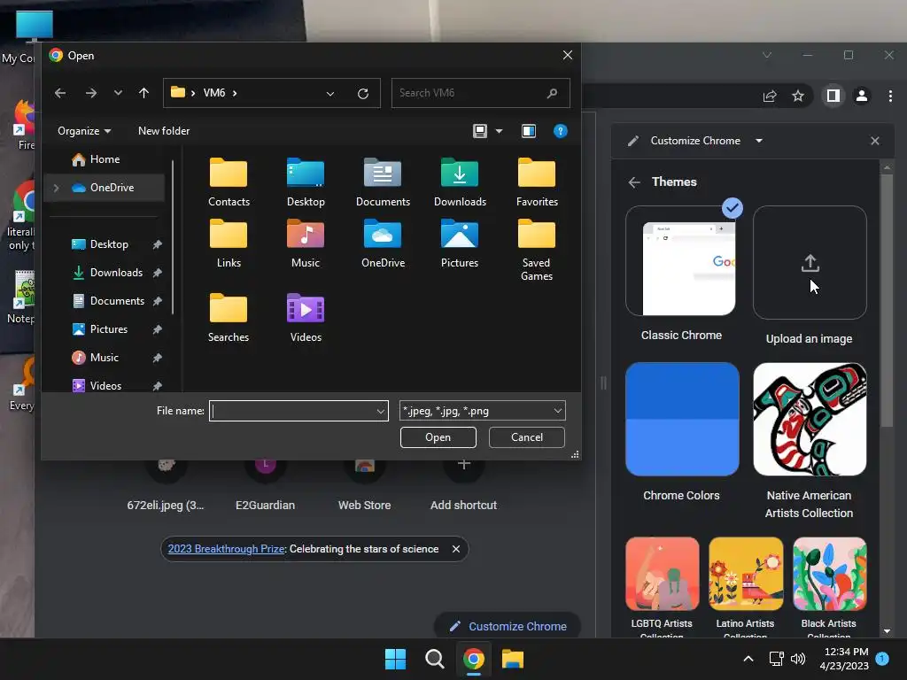Open the file type filter dropdown
Image resolution: width=907 pixels, height=680 pixels.
[482, 411]
